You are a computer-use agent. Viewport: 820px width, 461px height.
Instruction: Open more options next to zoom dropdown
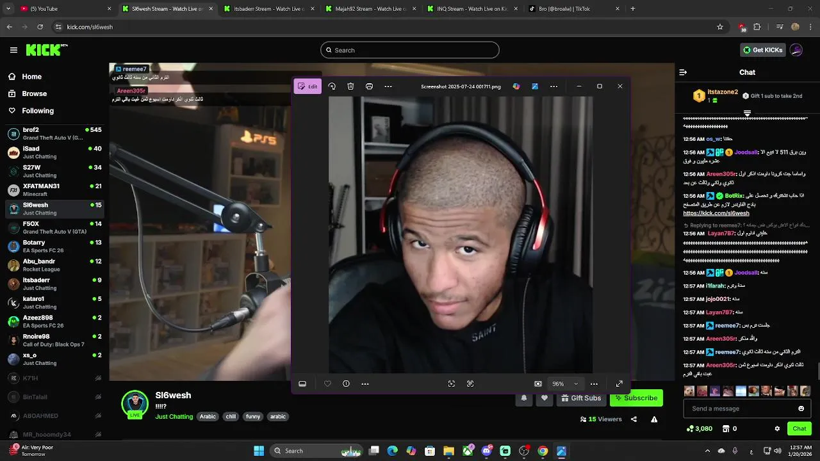594,384
